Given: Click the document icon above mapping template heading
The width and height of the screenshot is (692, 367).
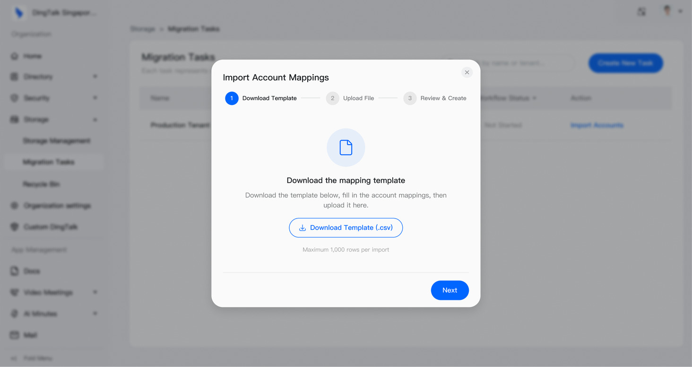Looking at the screenshot, I should (346, 148).
